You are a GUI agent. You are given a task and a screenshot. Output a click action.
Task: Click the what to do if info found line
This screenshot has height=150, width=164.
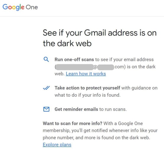(87, 95)
